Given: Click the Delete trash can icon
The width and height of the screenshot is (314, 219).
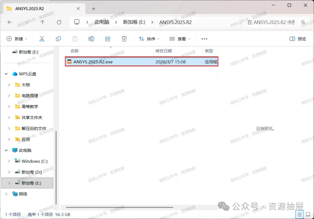Looking at the screenshot, I should 124,39.
